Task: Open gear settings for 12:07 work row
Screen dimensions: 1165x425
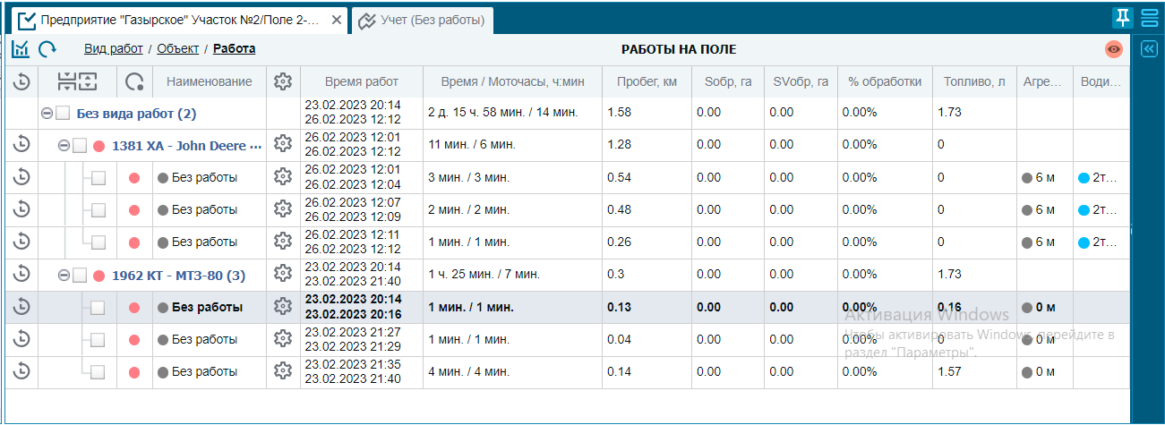Action: click(283, 208)
